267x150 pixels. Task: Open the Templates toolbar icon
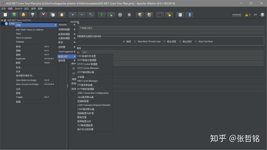(14, 15)
